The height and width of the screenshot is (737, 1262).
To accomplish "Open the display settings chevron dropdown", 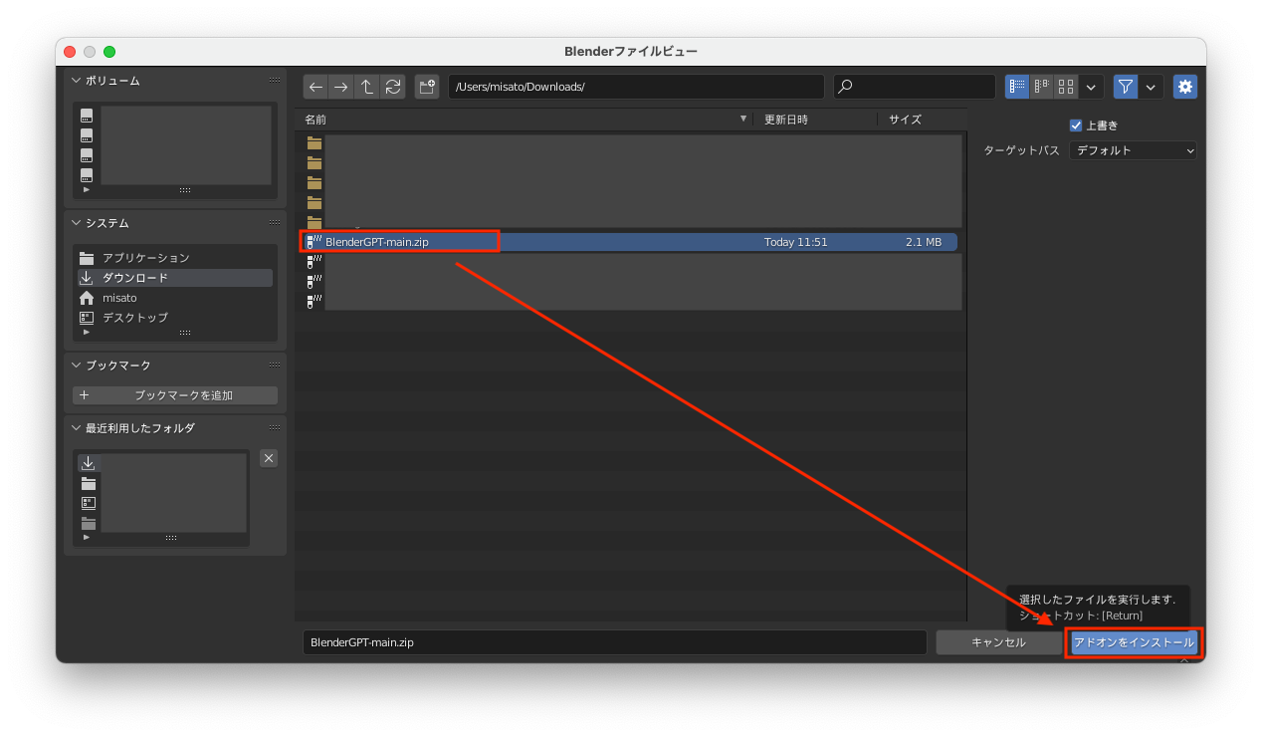I will 1090,86.
